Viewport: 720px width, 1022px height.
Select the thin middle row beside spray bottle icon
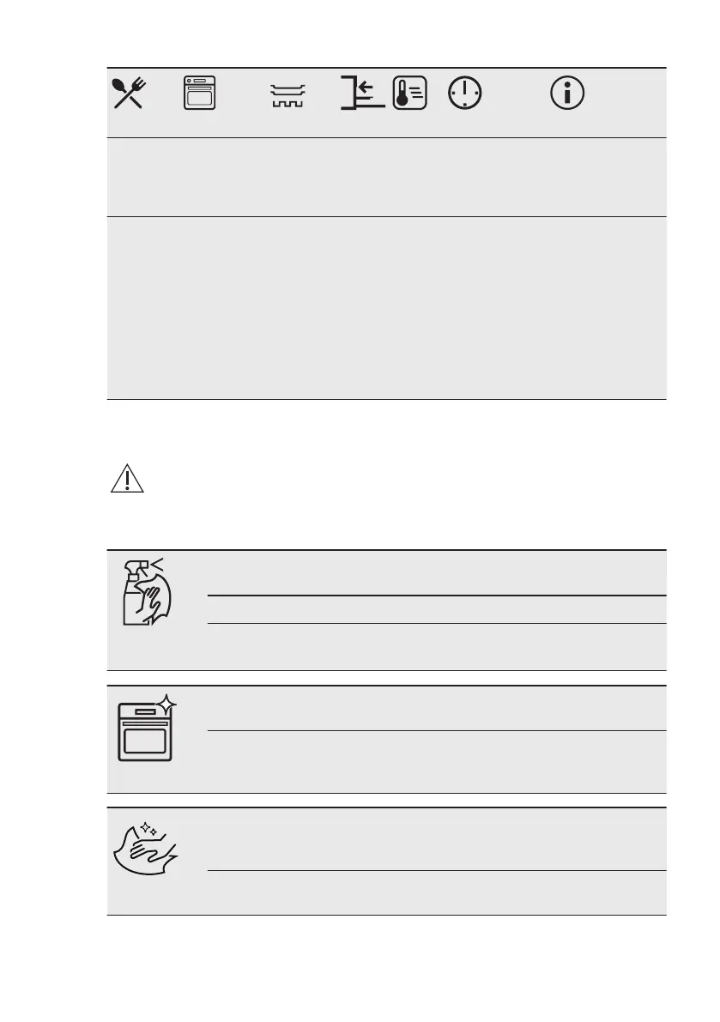click(437, 609)
